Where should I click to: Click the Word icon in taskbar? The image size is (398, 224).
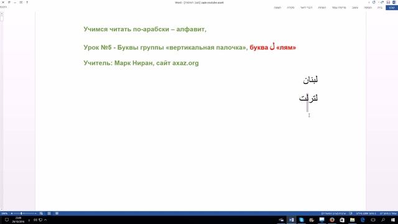tap(292, 220)
